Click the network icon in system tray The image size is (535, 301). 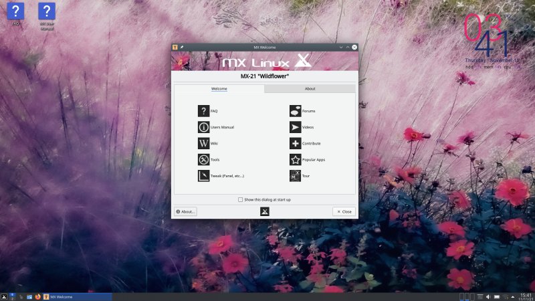coord(506,297)
